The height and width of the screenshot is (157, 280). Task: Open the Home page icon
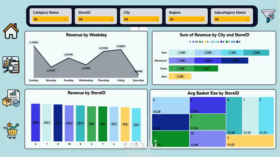pos(11,31)
